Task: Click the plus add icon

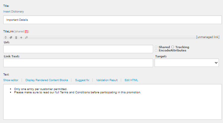Action: tap(21, 37)
